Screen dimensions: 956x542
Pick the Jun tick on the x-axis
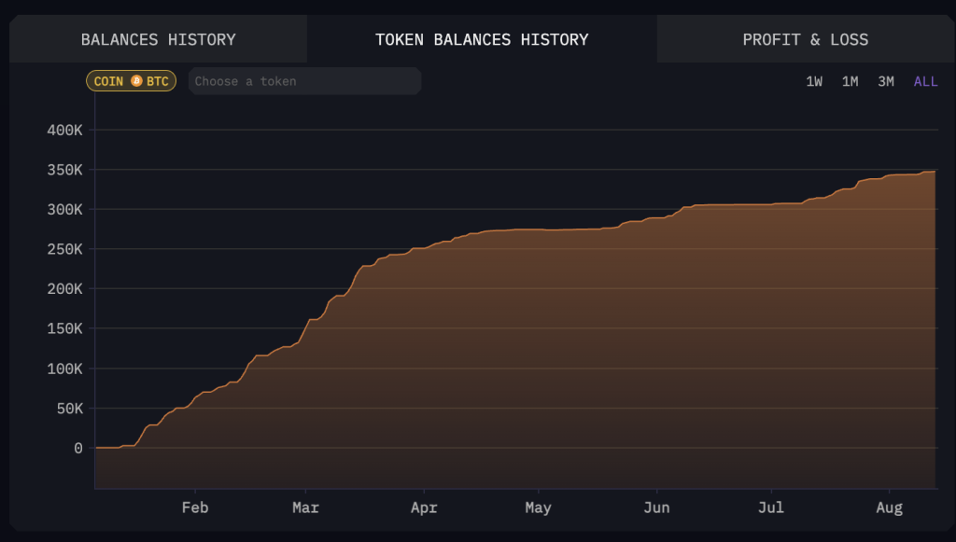[x=656, y=507]
